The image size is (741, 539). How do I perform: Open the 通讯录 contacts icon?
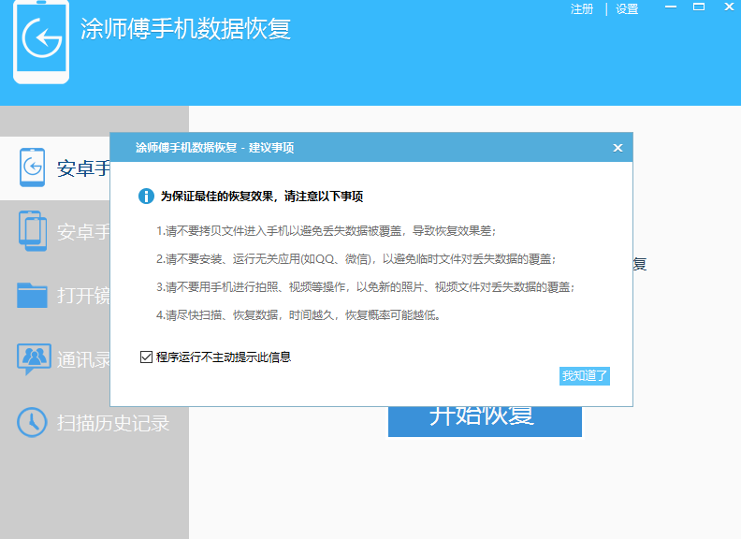point(33,358)
